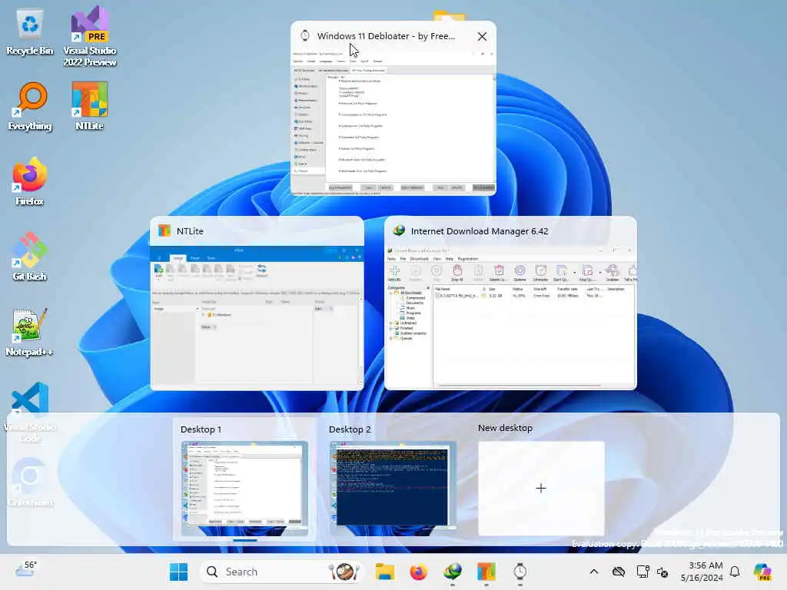Screen dimensions: 787x590
Task: Click the Desktop 1 label
Action: pos(201,429)
